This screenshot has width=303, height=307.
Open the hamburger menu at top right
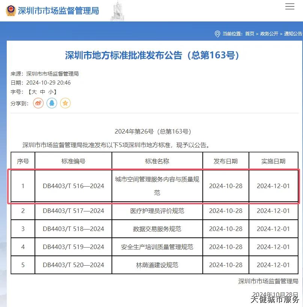(x=289, y=6)
